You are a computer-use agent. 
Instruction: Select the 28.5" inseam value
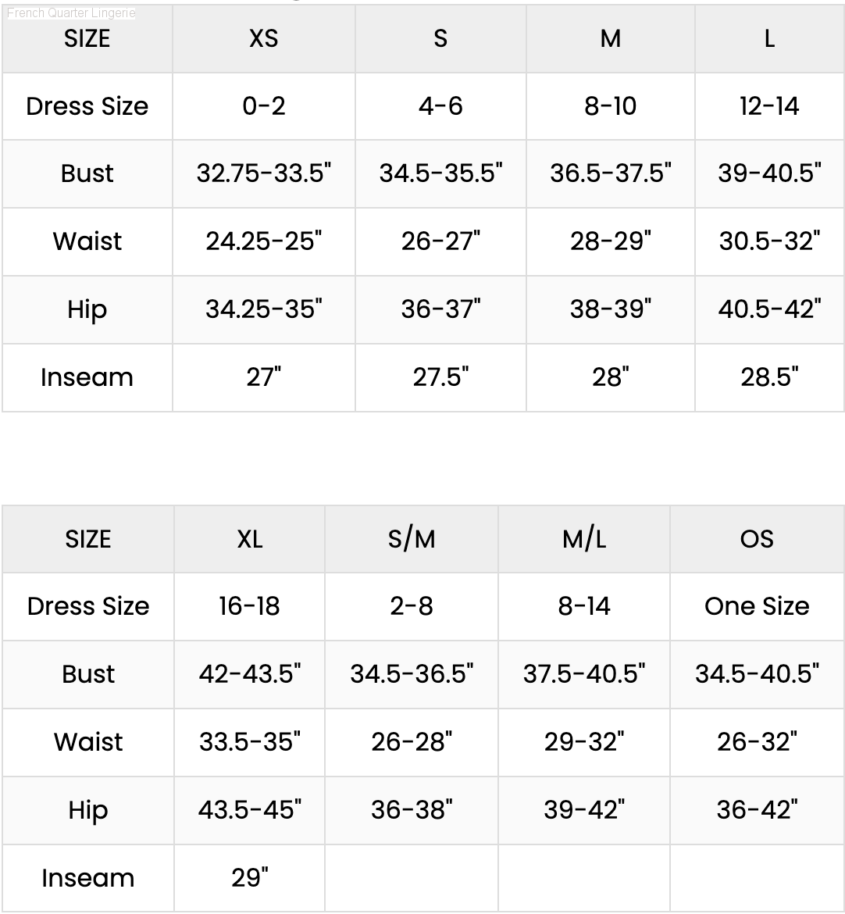pyautogui.click(x=769, y=377)
